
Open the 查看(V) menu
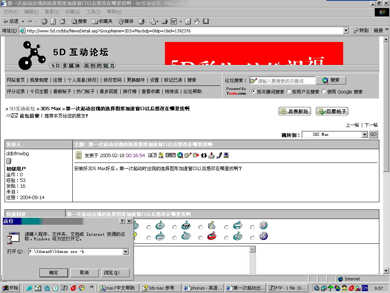(52, 12)
